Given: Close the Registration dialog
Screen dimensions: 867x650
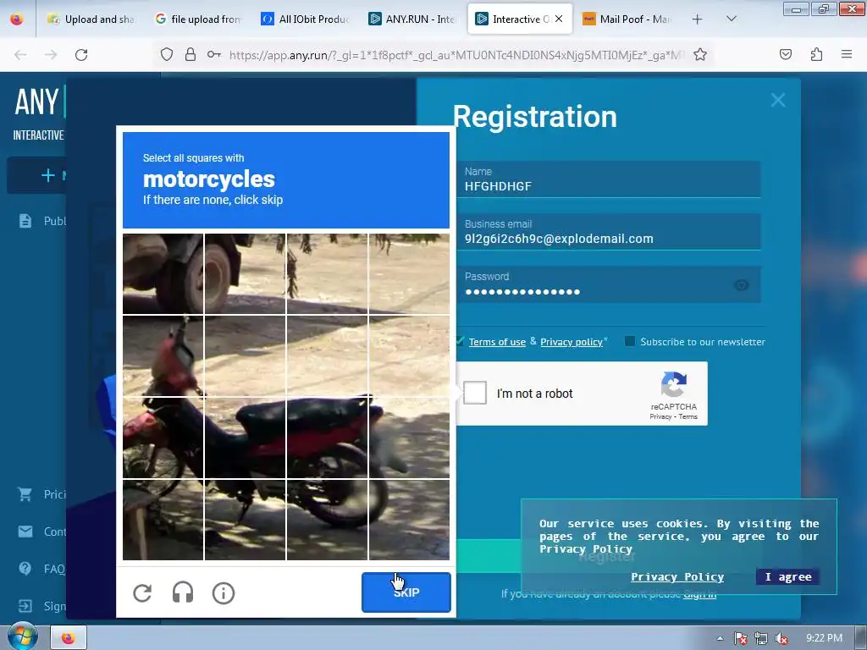Looking at the screenshot, I should click(x=778, y=100).
